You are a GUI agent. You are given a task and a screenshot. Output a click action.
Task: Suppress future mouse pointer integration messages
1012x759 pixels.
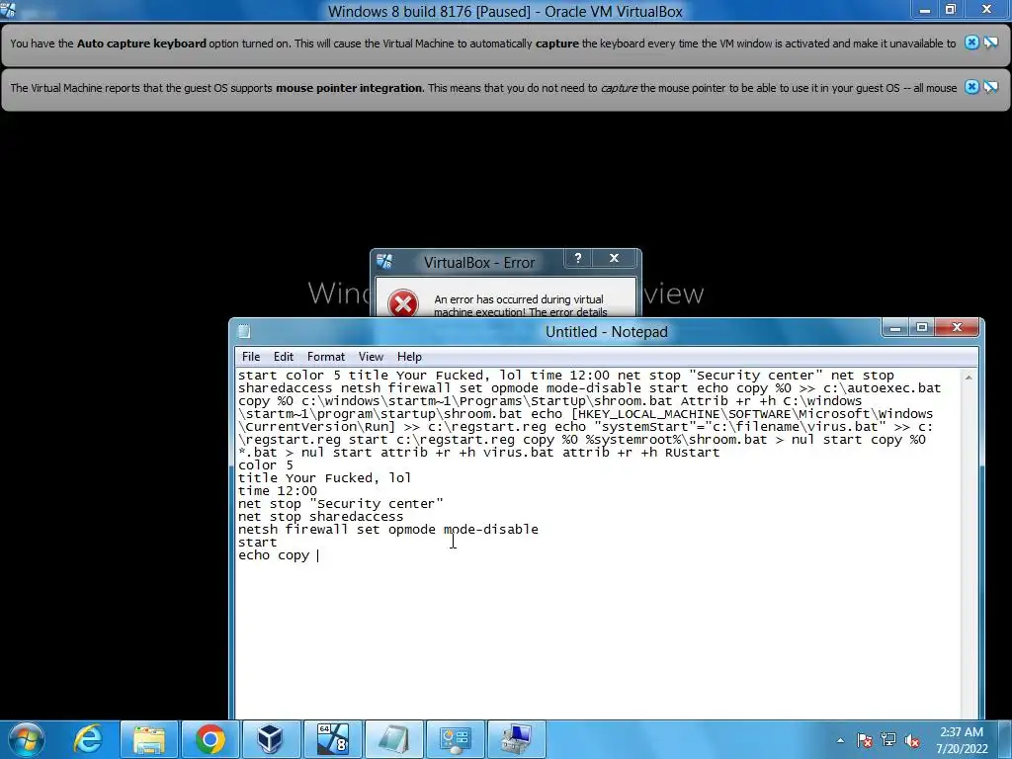[x=990, y=87]
